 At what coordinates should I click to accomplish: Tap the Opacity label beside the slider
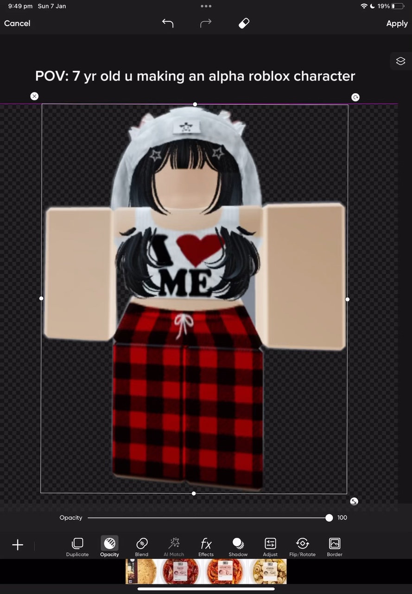click(71, 518)
